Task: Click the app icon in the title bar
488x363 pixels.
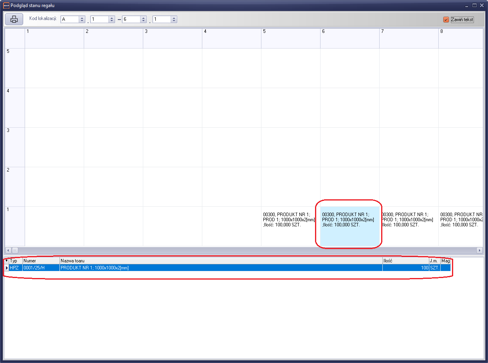Action: click(6, 5)
